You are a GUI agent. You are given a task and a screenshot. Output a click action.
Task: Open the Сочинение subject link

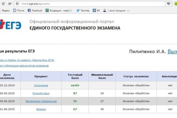point(41,85)
